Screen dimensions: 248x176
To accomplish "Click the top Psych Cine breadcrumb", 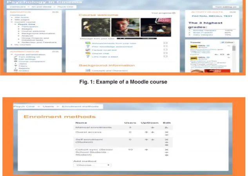I will [65, 7].
